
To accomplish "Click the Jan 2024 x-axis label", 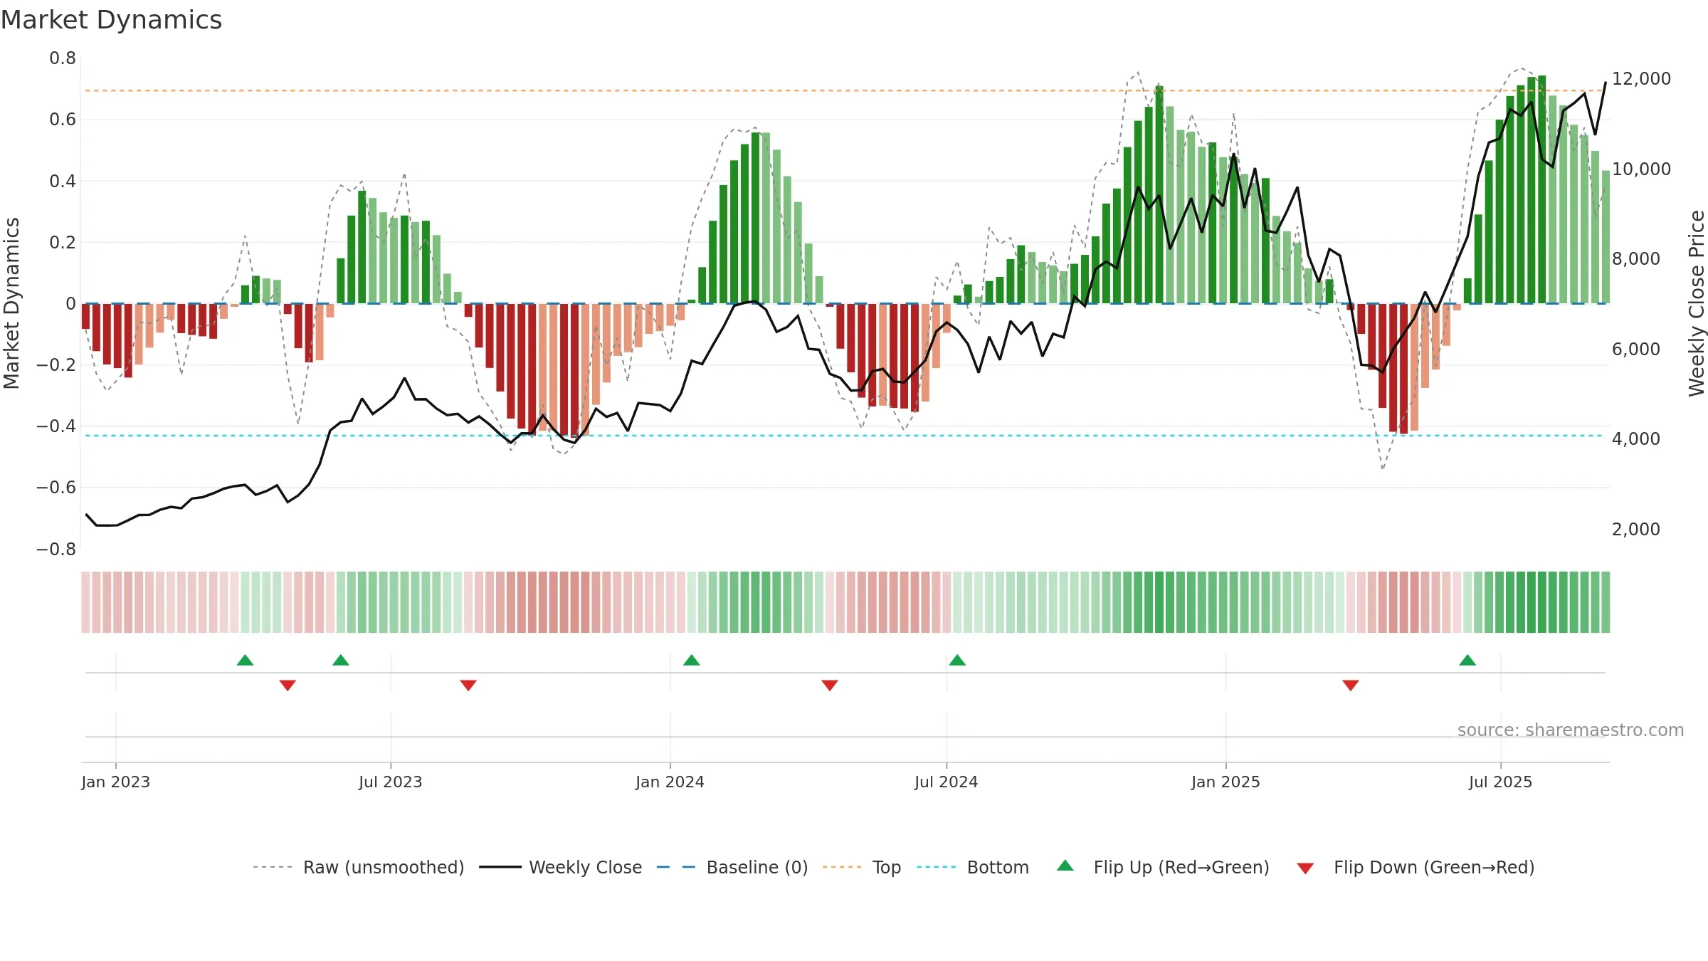I will click(x=670, y=782).
